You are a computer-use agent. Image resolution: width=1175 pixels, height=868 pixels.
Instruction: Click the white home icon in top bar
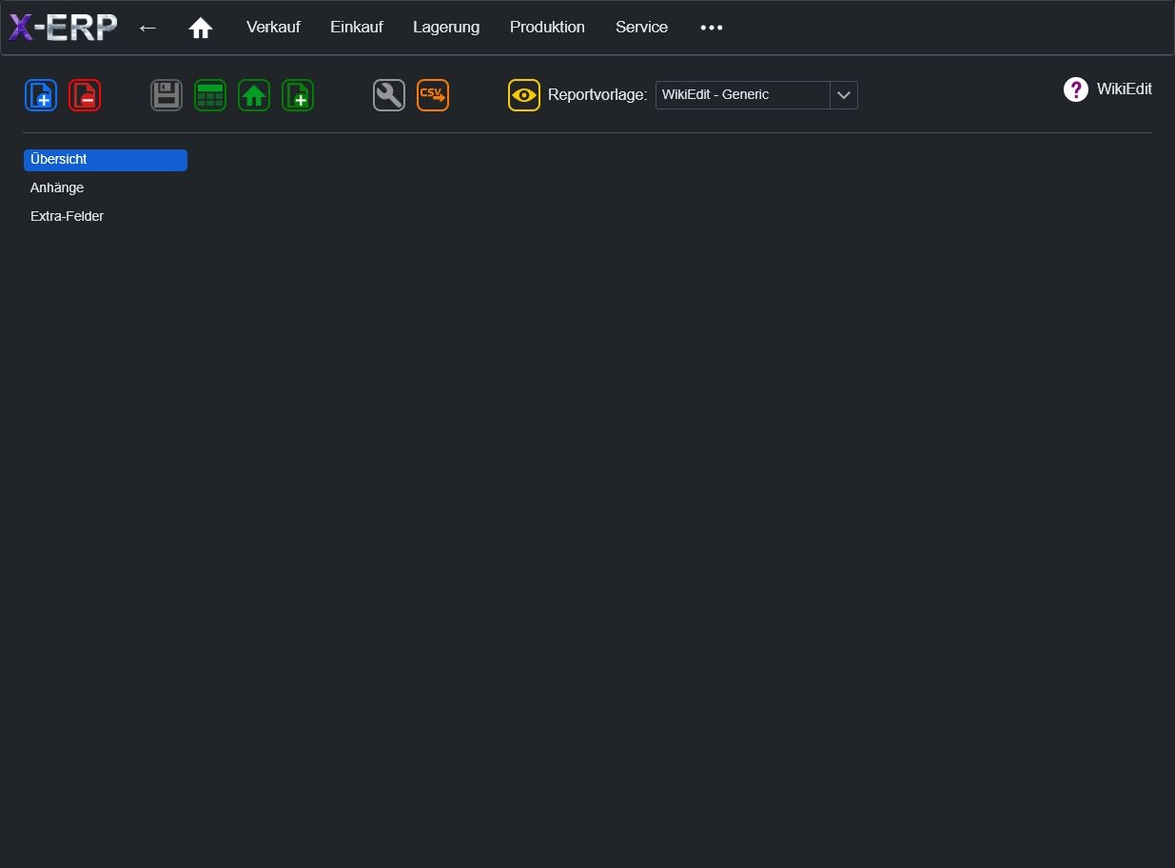(201, 28)
